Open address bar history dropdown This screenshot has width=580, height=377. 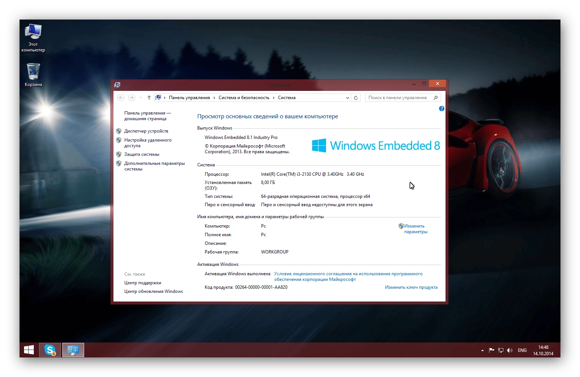coord(347,98)
